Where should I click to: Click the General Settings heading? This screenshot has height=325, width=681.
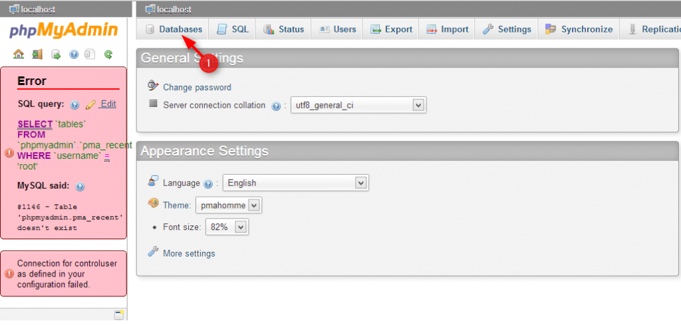point(192,58)
